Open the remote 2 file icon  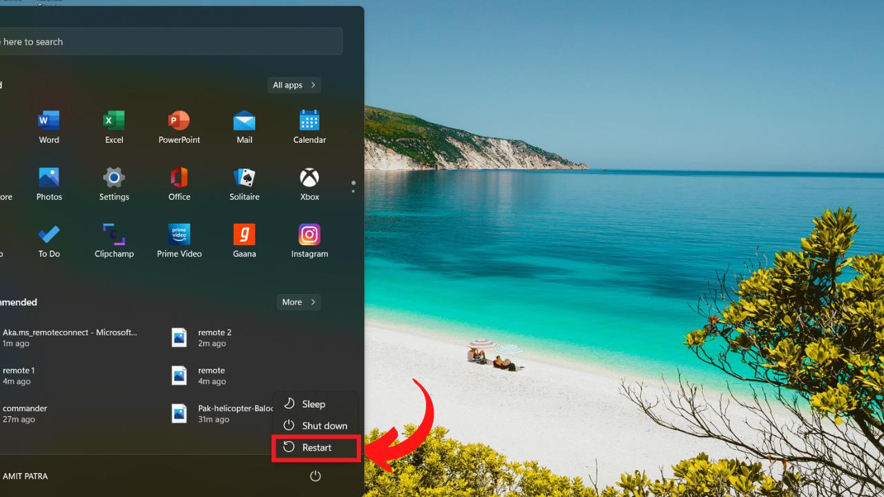click(x=179, y=337)
